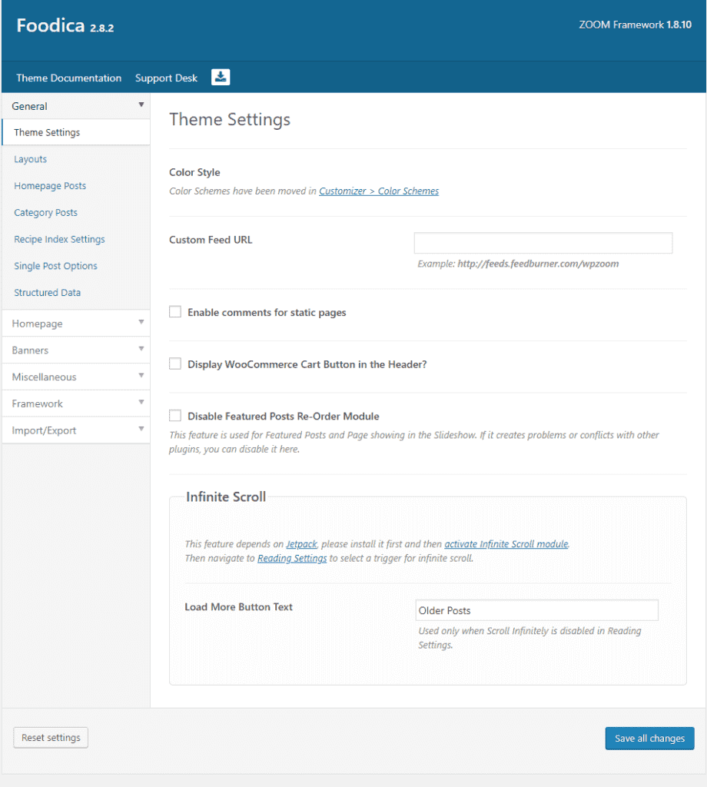The height and width of the screenshot is (787, 707).
Task: Focus the Custom Feed URL field
Action: pos(543,243)
